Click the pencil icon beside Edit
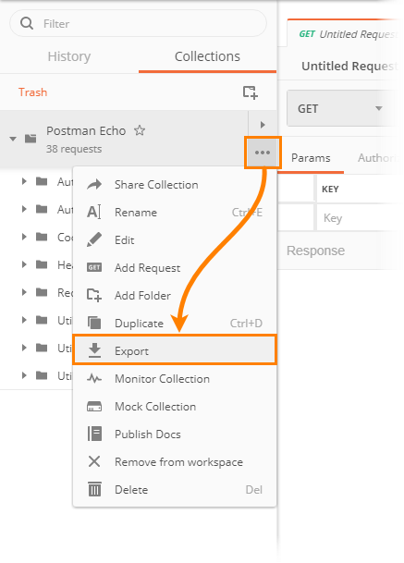Screen dimensions: 404x563 (x=94, y=239)
